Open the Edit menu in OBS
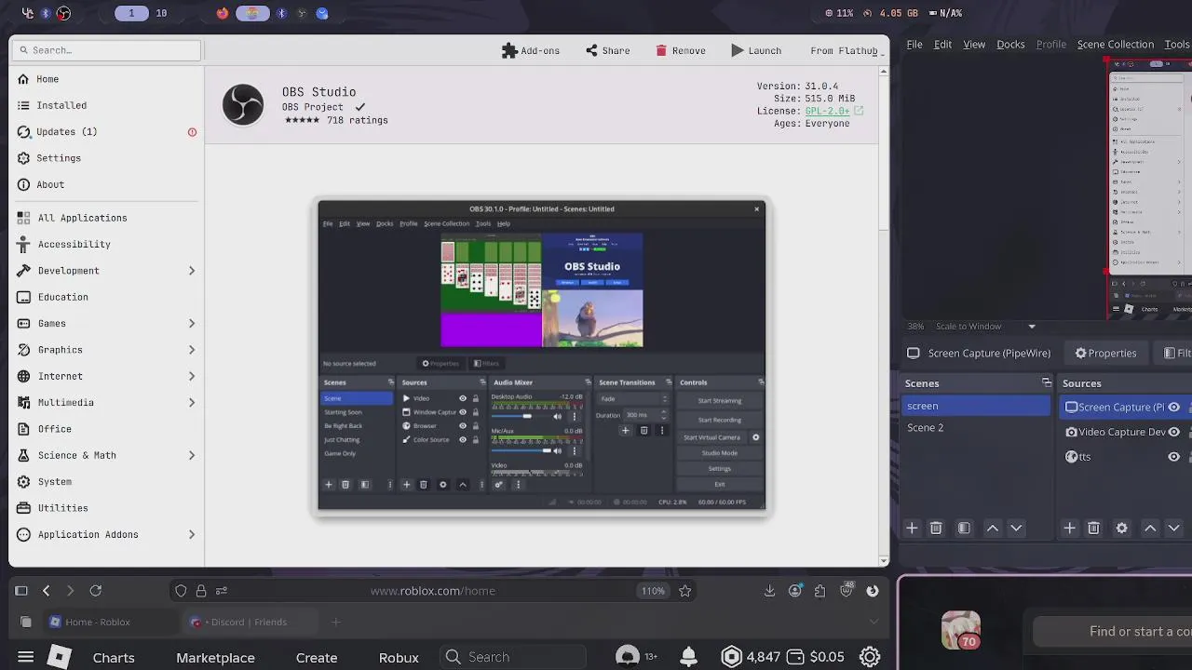 click(942, 45)
